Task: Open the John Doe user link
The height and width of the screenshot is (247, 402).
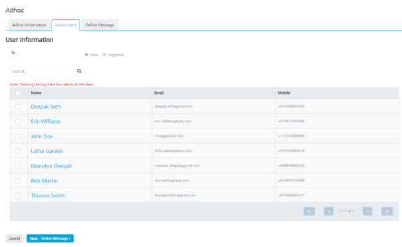Action: point(42,136)
